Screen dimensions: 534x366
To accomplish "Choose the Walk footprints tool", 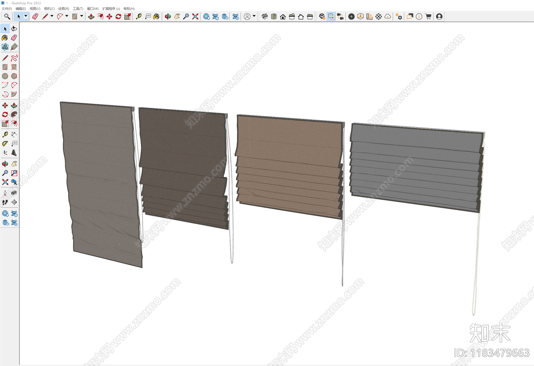I will click(x=5, y=202).
